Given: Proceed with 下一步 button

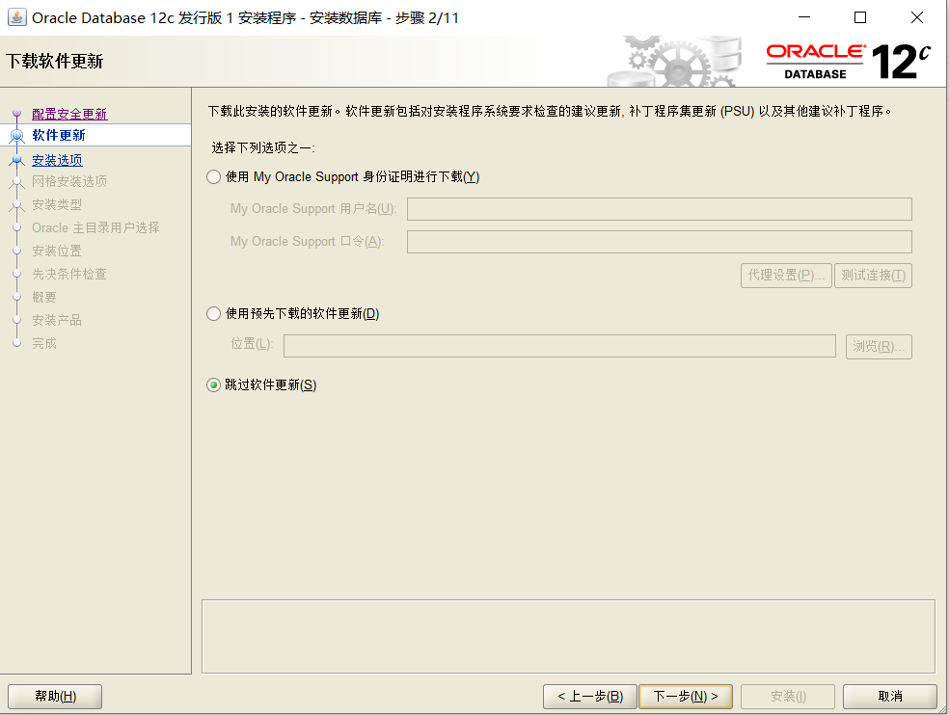Looking at the screenshot, I should tap(686, 697).
